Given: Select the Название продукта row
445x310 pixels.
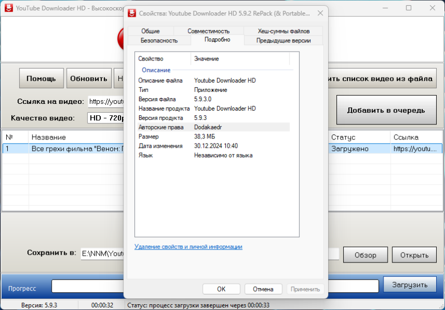Looking at the screenshot, I should tap(213, 109).
